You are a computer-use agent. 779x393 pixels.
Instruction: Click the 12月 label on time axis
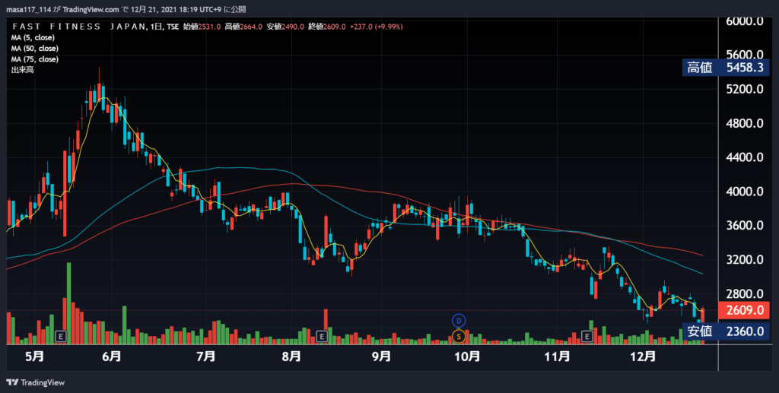[x=643, y=357]
